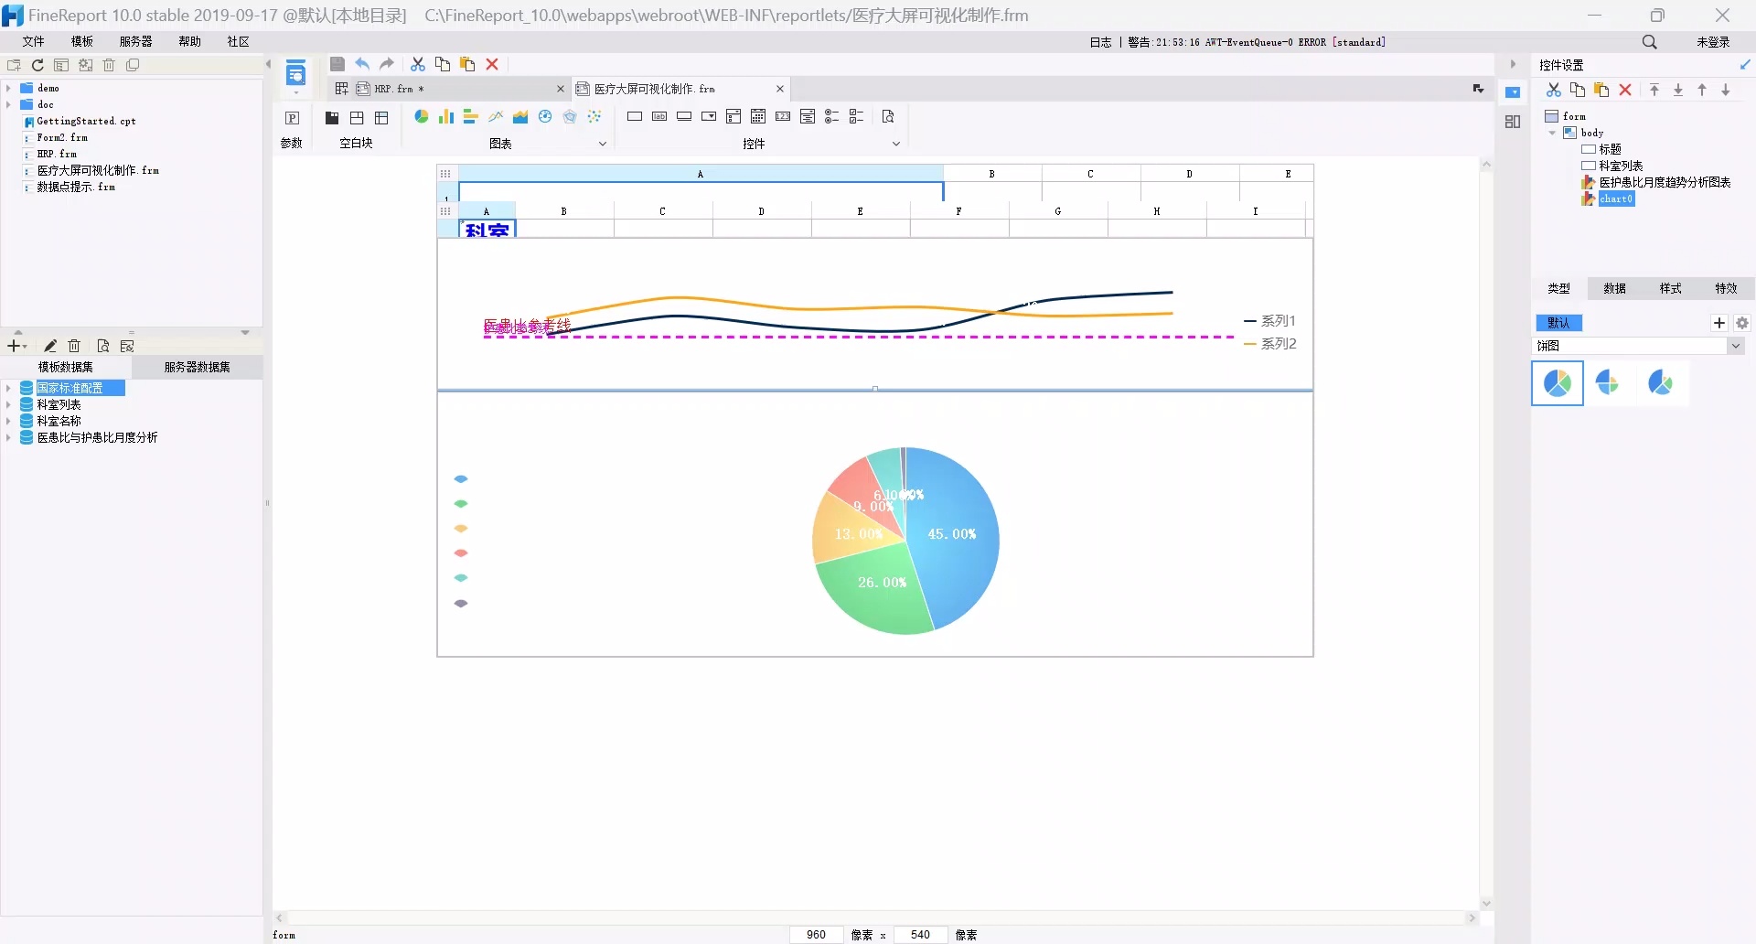
Task: Click the canvas width field showing 960
Action: click(x=816, y=934)
